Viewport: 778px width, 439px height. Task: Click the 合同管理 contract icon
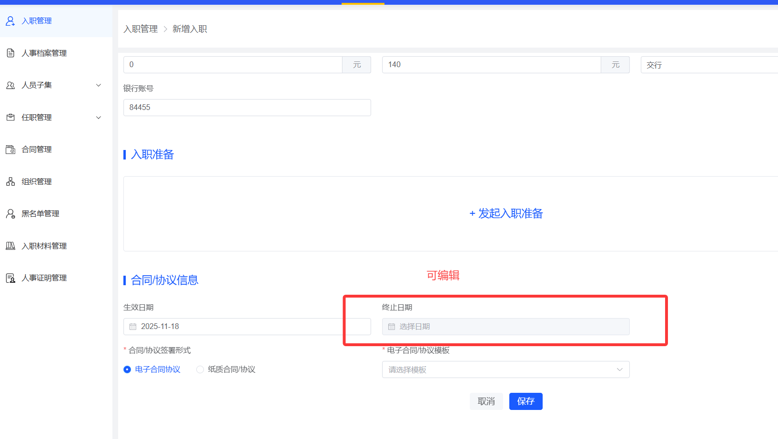click(10, 150)
